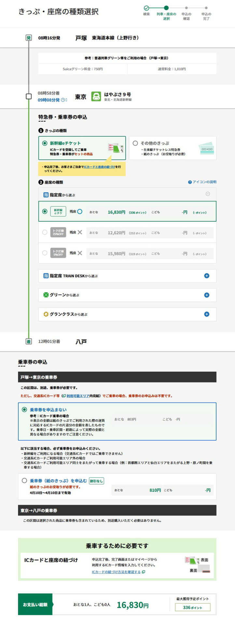Collapse the 指定席から選ぶ section
This screenshot has width=235, height=625.
click(208, 194)
